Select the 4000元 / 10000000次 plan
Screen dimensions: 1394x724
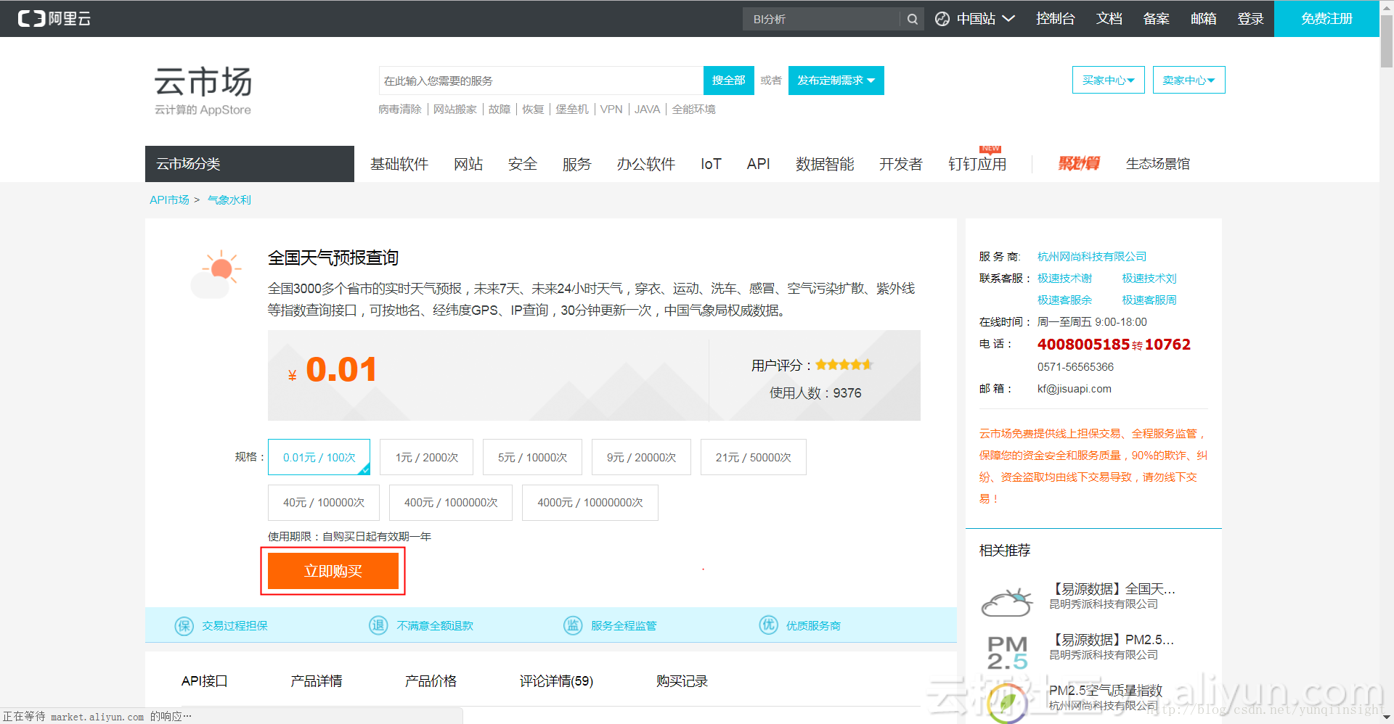[x=590, y=503]
